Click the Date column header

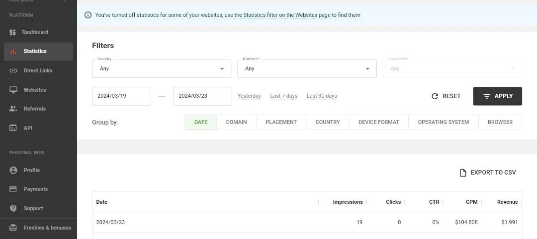click(x=102, y=202)
